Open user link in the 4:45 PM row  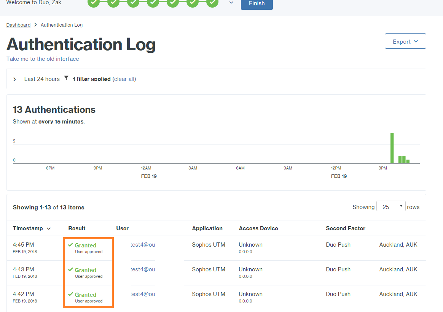click(x=143, y=245)
